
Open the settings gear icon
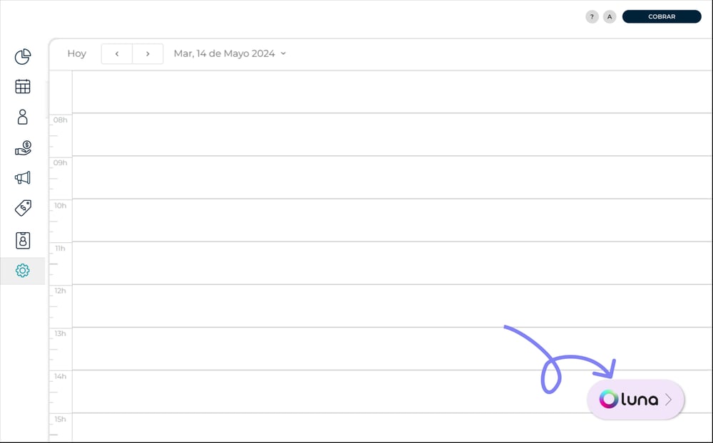pyautogui.click(x=23, y=271)
